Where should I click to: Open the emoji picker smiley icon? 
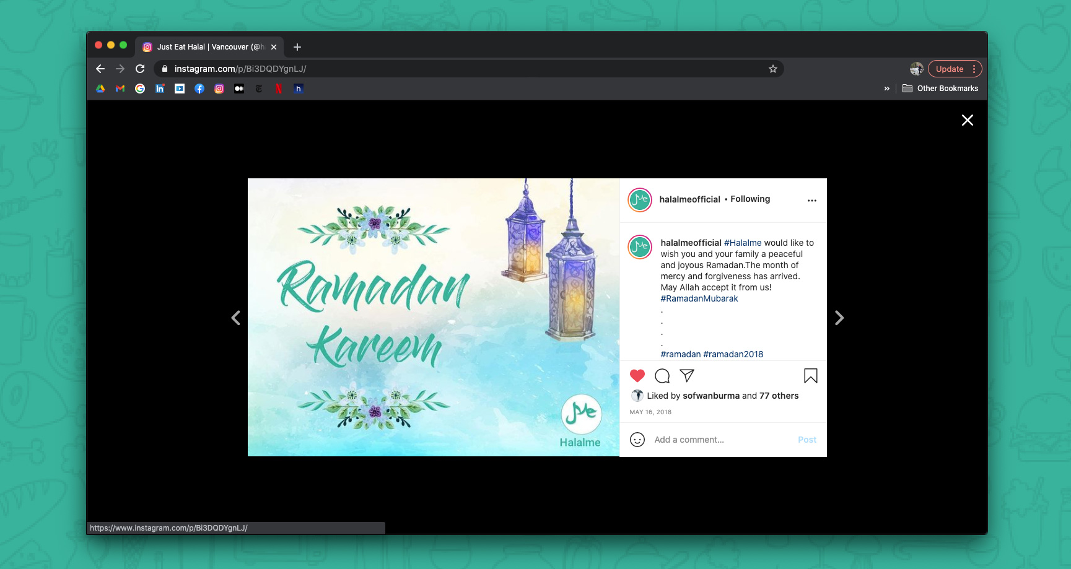point(637,440)
